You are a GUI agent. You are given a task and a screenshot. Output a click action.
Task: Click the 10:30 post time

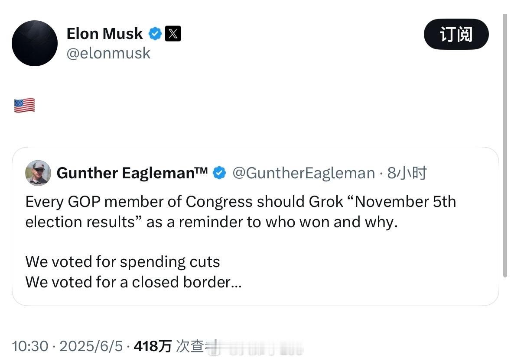click(x=30, y=346)
